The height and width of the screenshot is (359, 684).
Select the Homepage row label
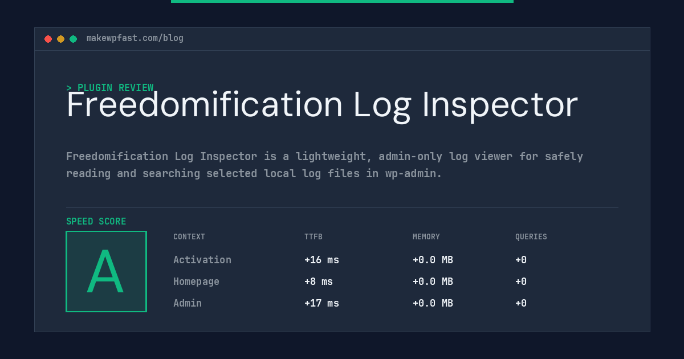tap(196, 282)
